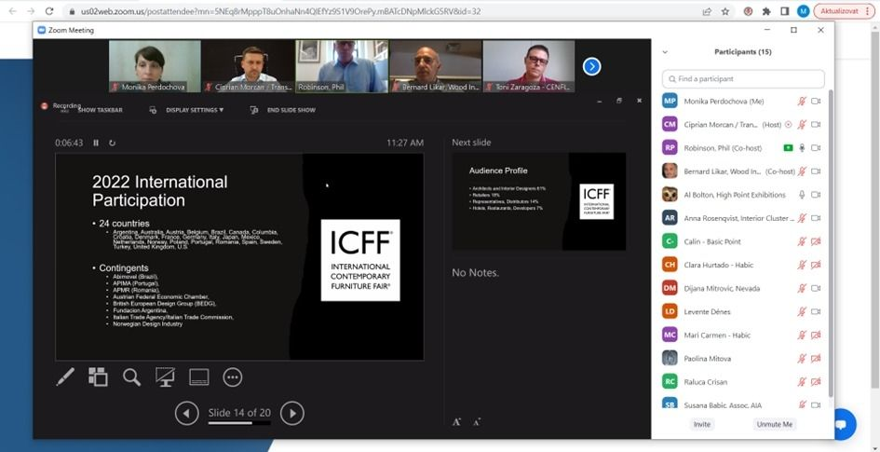Click the slide progress bar
The height and width of the screenshot is (452, 880).
tap(238, 423)
